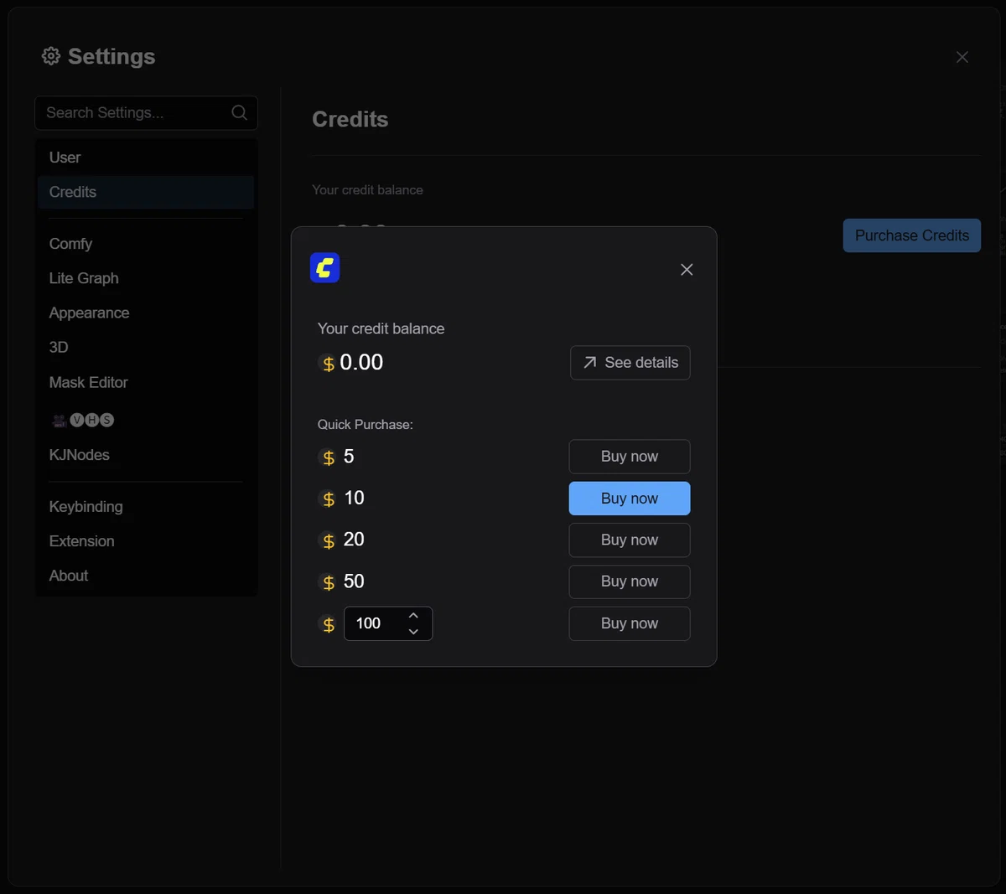The width and height of the screenshot is (1006, 894).
Task: Open See details link
Action: (x=630, y=363)
